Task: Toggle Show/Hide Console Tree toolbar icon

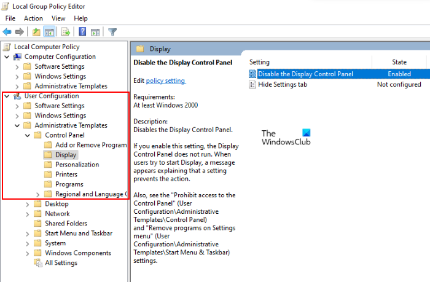Action: click(49, 32)
